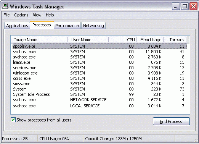Sort by Threads column header
Screen dimensions: 199x144
click(175, 40)
